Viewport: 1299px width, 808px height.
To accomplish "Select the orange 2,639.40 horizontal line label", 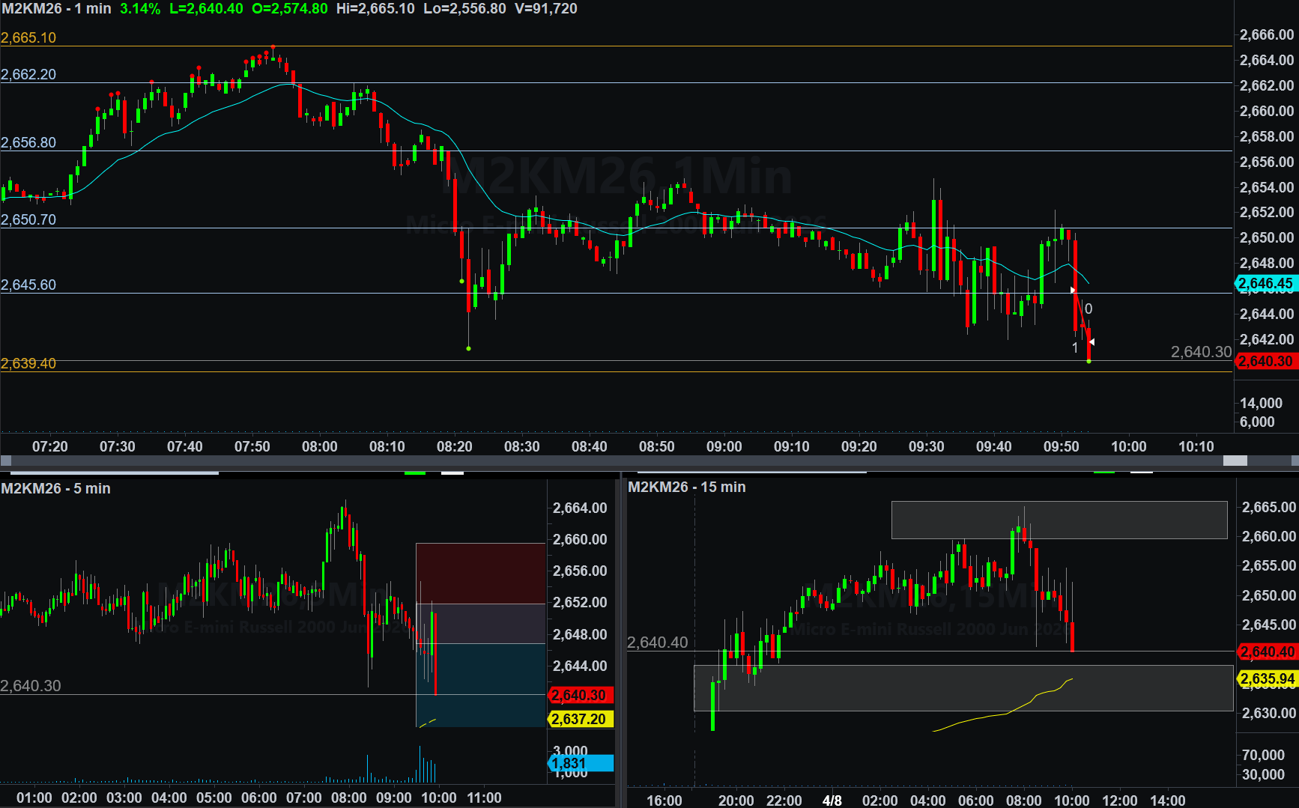I will pos(28,364).
